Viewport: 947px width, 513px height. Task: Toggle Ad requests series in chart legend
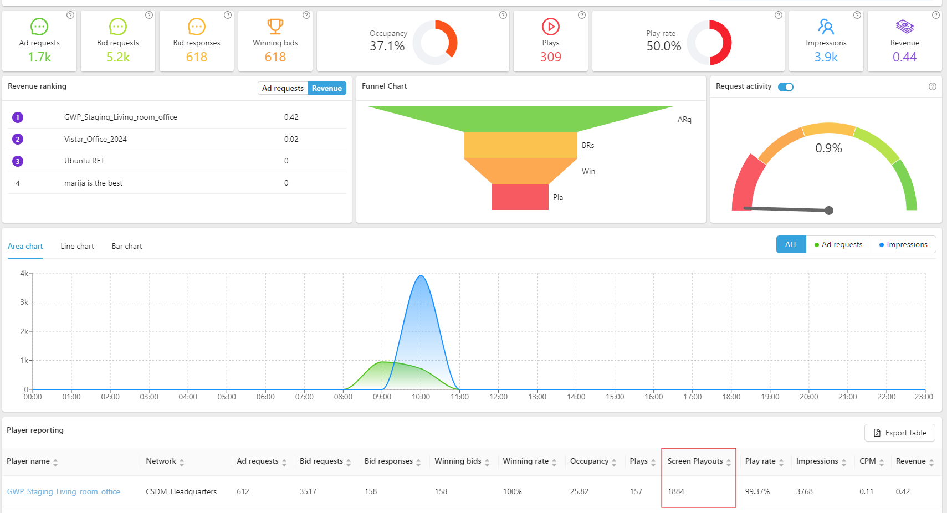[838, 245]
